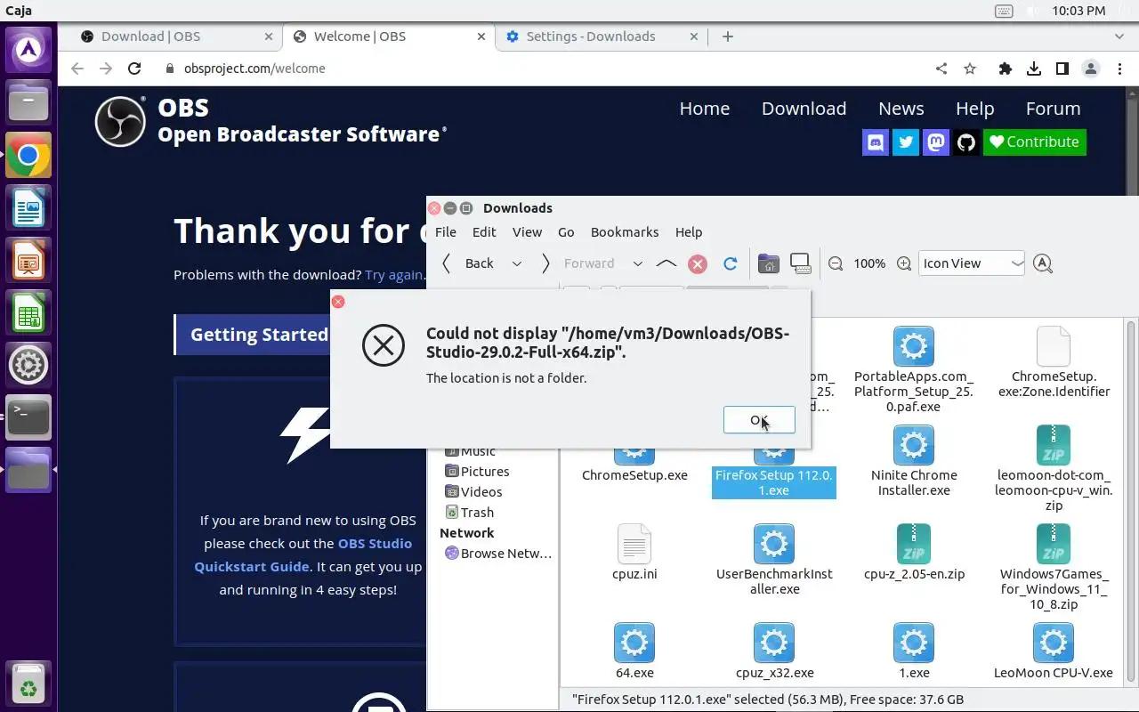This screenshot has height=712, width=1139.
Task: Open the Edit menu in Downloads window
Action: 484,232
